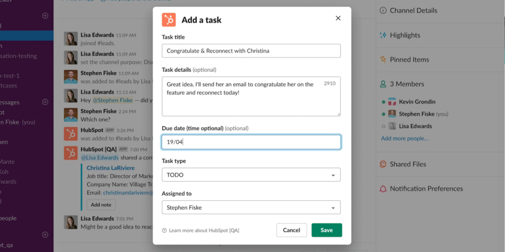Click the Notification Preferences bell icon
This screenshot has width=505, height=252.
(383, 189)
